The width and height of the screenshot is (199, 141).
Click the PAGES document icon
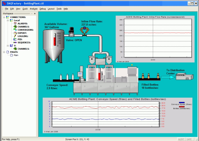8,52
